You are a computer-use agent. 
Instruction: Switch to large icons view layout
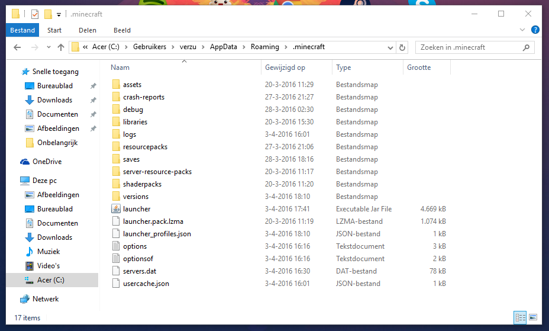coord(533,317)
